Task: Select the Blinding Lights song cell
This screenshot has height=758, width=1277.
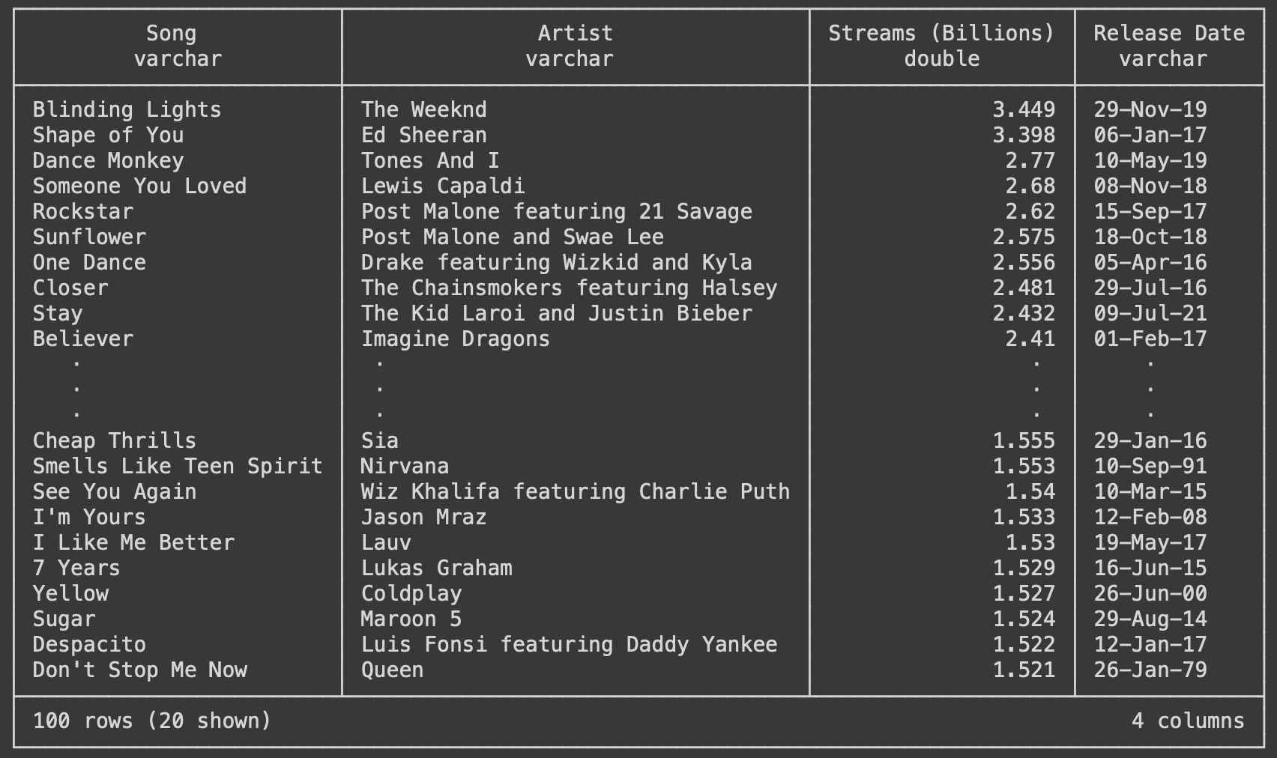Action: [127, 110]
